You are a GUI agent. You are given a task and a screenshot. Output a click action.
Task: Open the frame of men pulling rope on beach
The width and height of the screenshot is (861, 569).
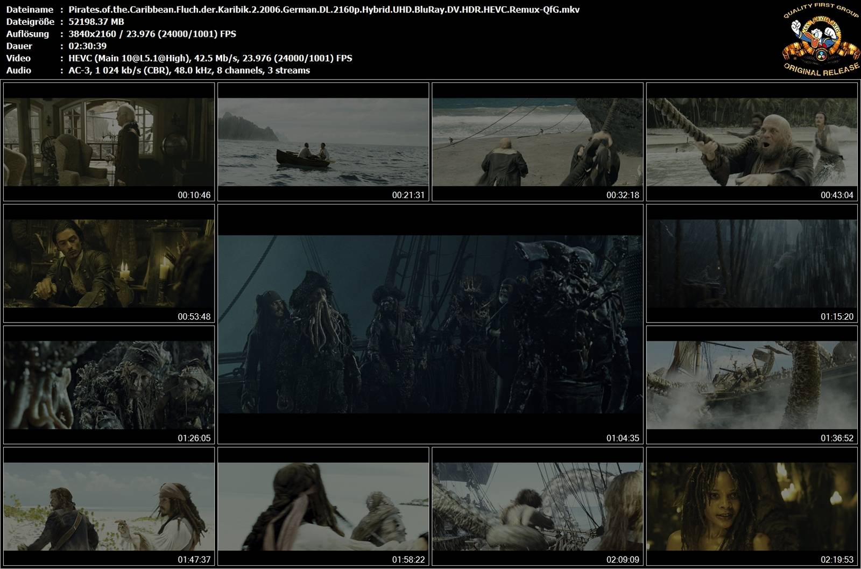pos(538,142)
